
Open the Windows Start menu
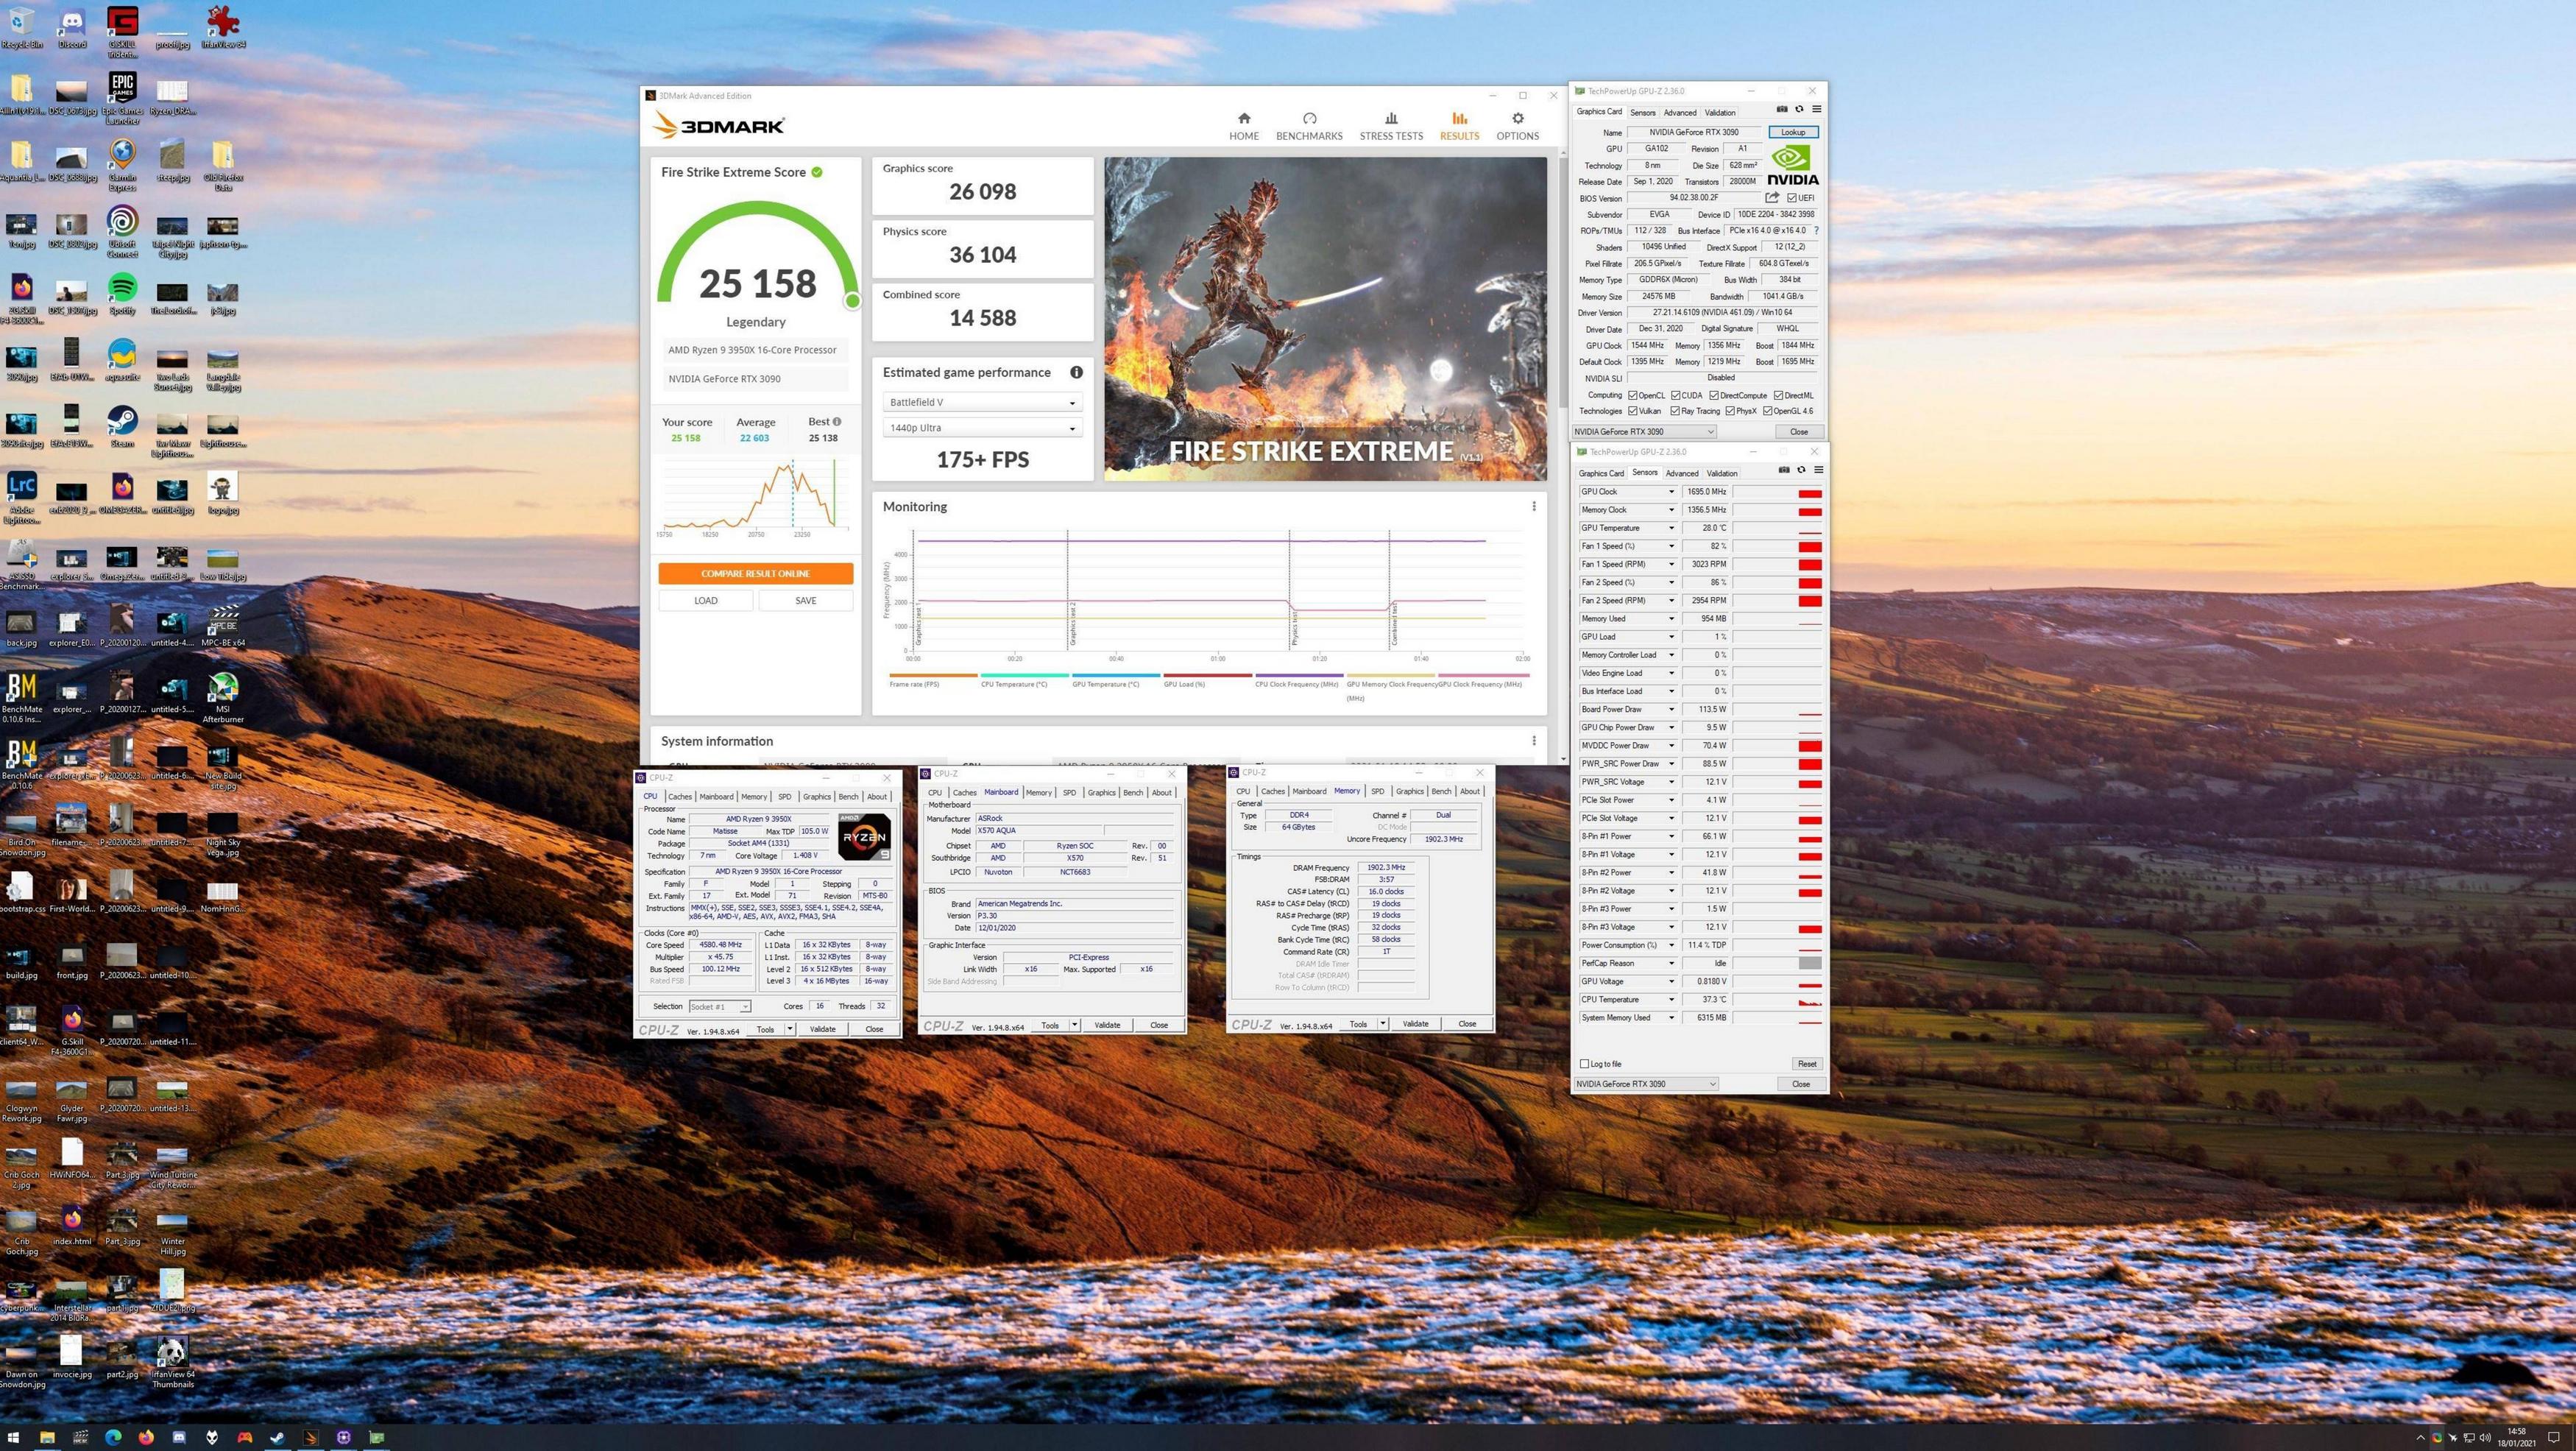pos(14,1437)
